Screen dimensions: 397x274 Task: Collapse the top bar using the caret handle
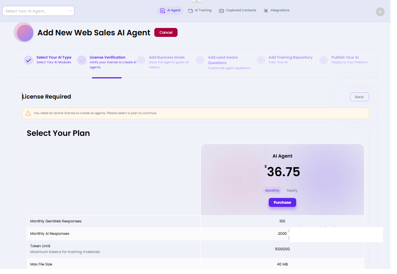pyautogui.click(x=197, y=1)
